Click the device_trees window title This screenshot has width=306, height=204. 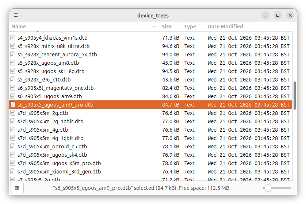pyautogui.click(x=153, y=15)
